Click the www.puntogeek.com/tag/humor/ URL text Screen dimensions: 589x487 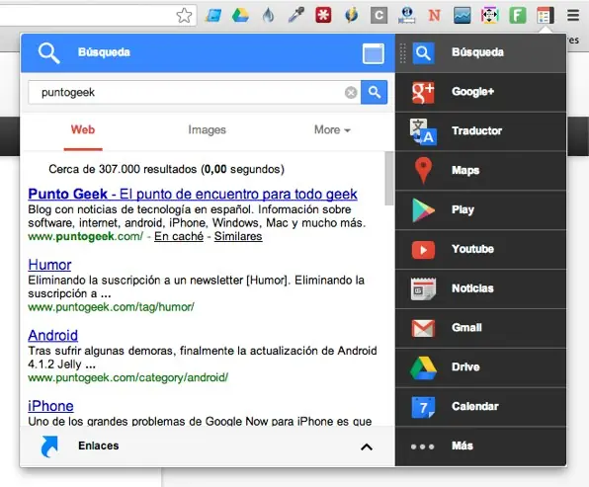[111, 307]
